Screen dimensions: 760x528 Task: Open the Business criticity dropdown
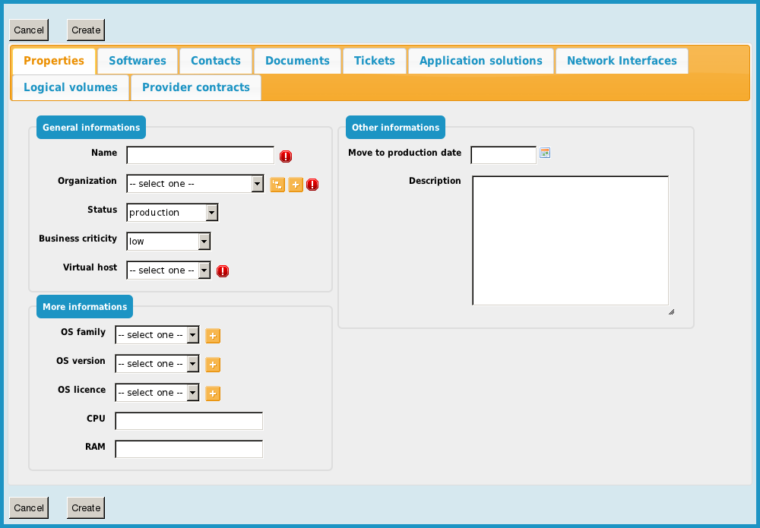(169, 242)
